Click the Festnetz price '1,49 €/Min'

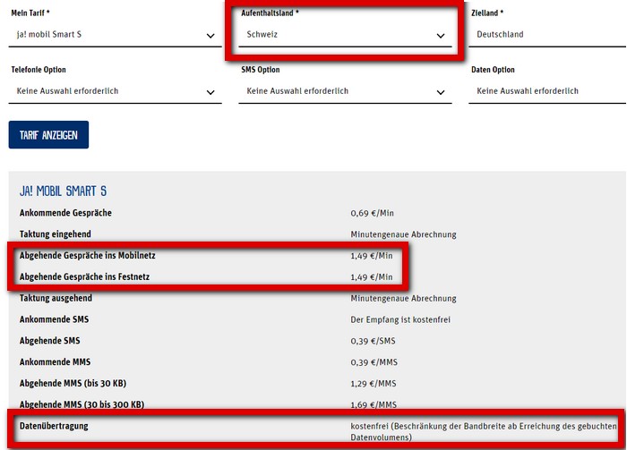(372, 277)
